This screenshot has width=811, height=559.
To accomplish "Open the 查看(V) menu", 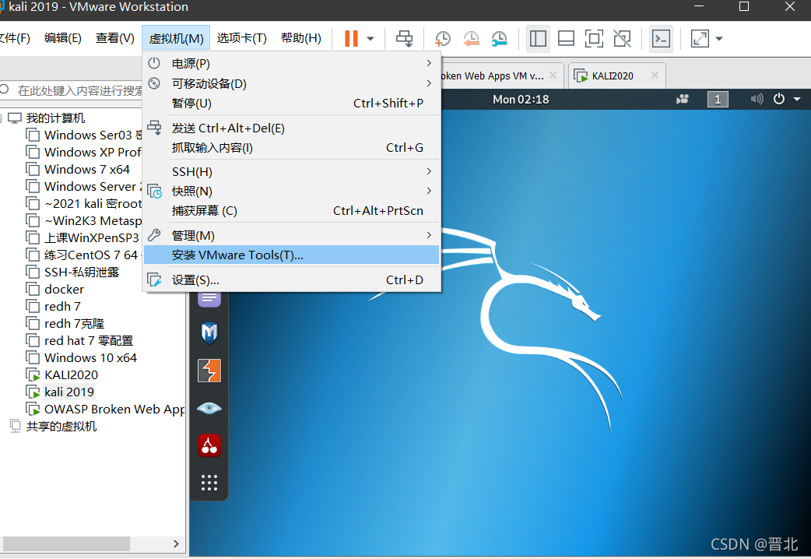I will click(x=115, y=38).
